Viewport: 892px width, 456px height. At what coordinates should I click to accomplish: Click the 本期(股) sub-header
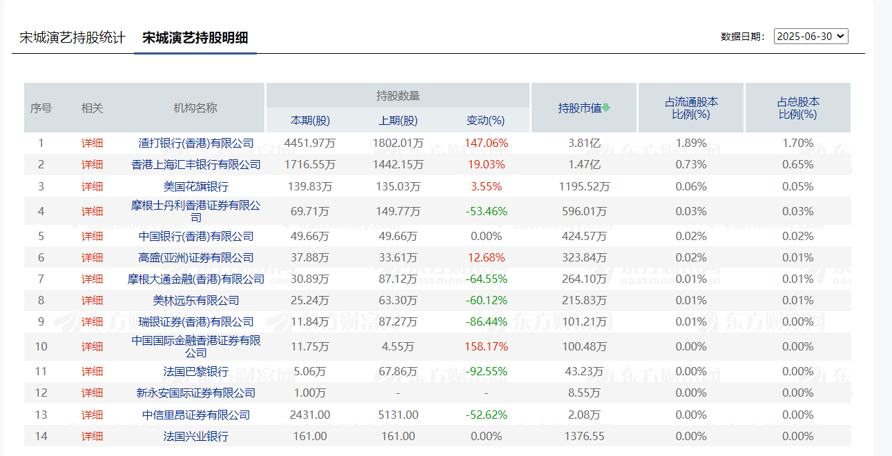point(310,120)
